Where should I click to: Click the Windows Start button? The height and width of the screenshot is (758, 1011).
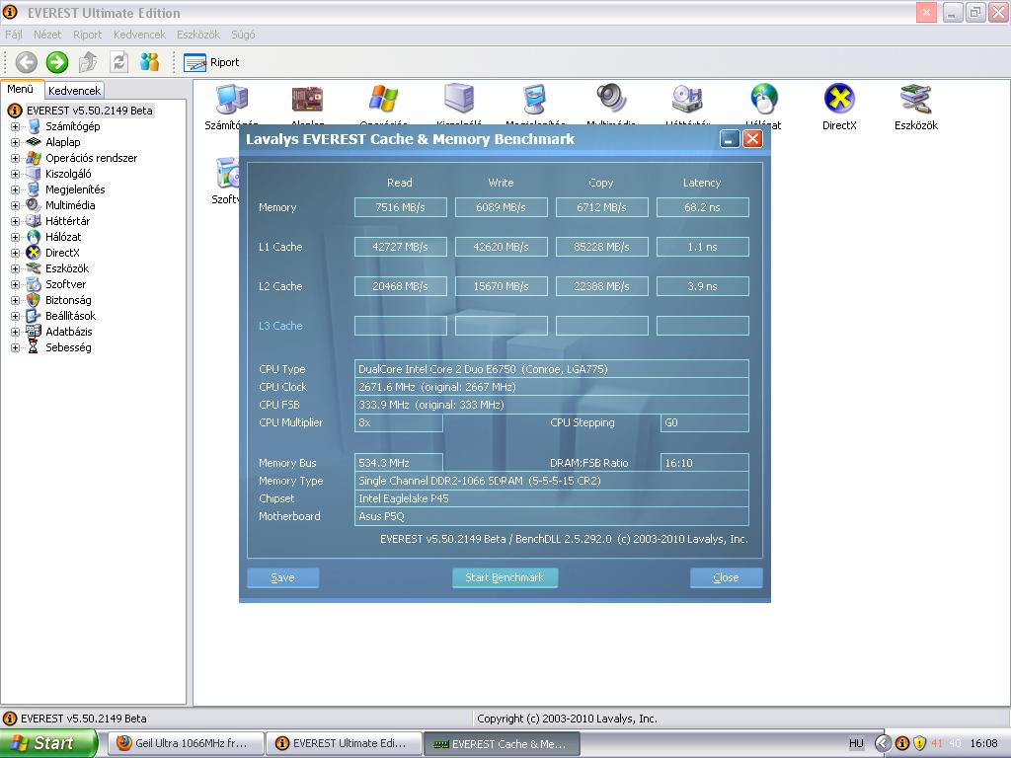(x=47, y=743)
